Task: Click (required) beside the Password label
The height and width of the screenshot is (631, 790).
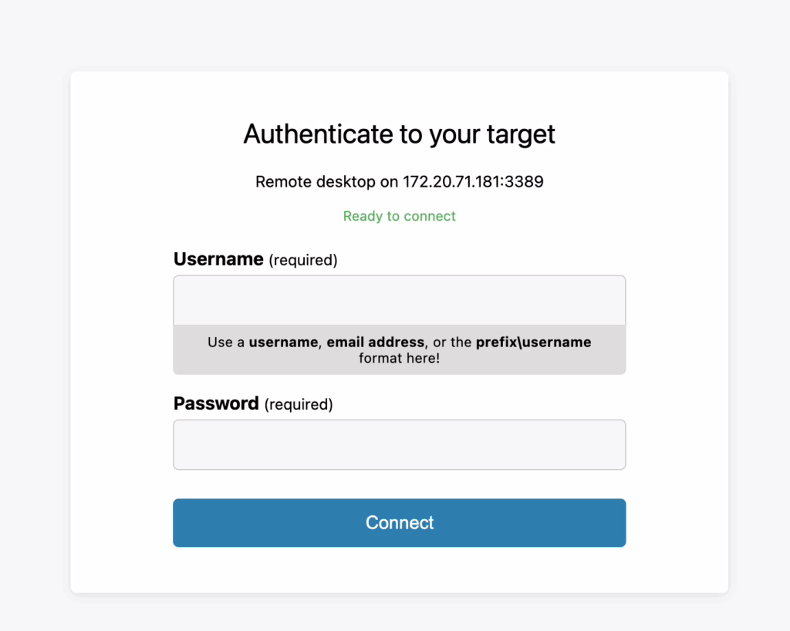Action: [x=299, y=405]
